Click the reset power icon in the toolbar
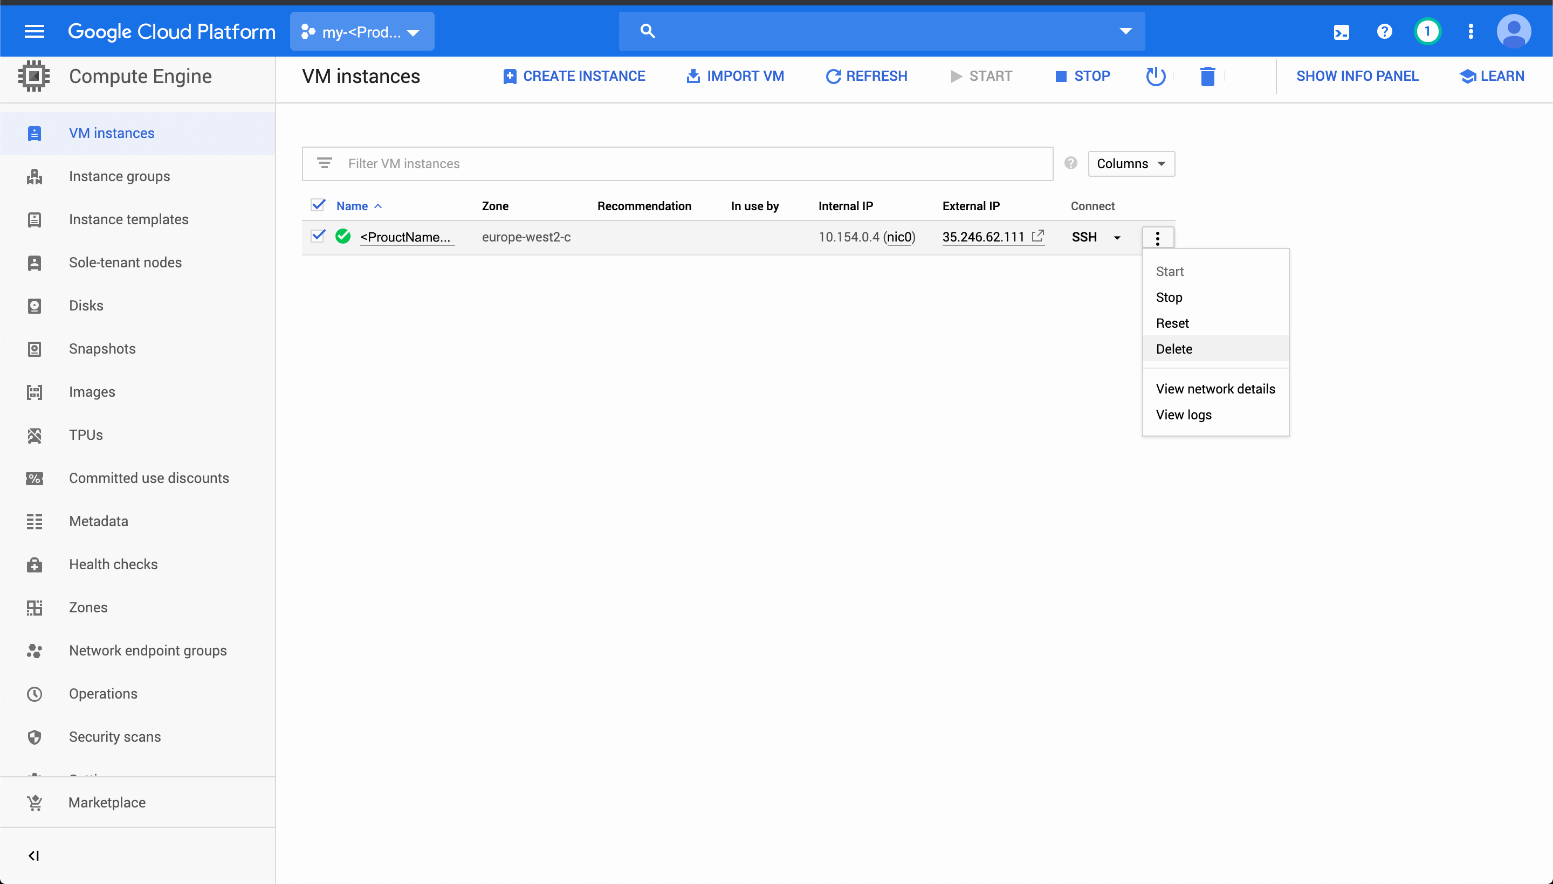 [x=1155, y=76]
